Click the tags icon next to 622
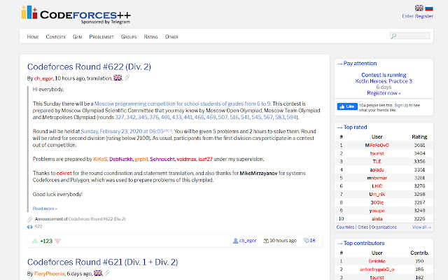This screenshot has height=280, width=448. (30, 227)
